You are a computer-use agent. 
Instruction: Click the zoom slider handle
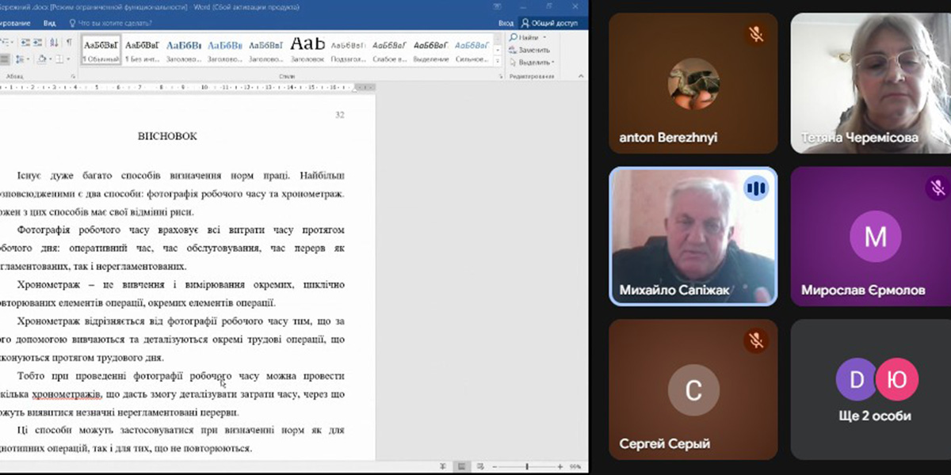527,466
